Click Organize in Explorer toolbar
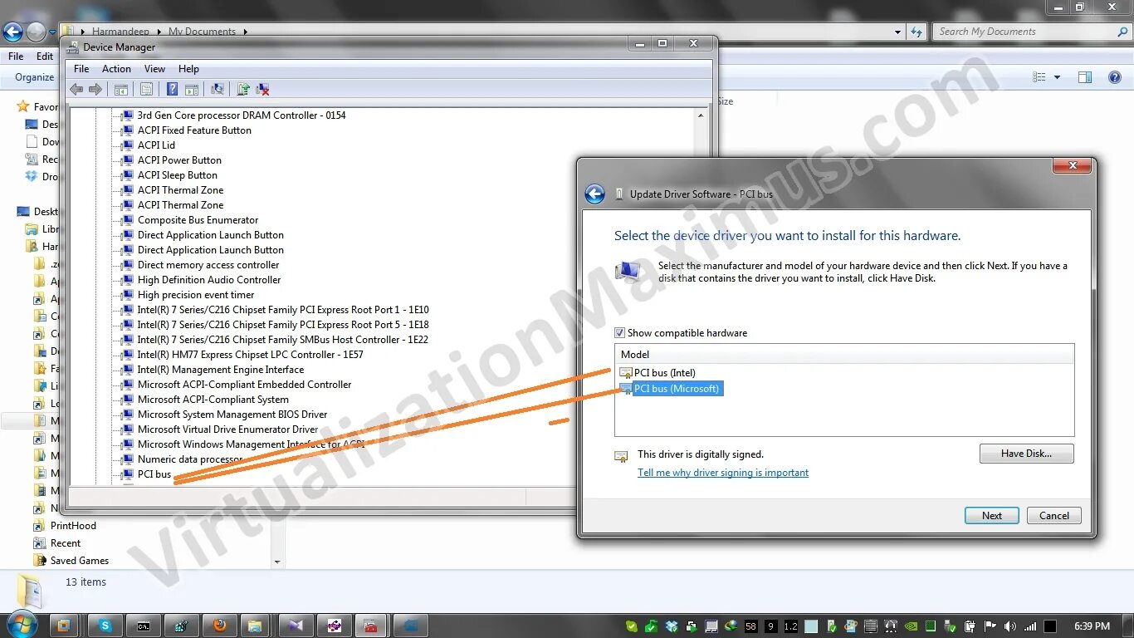Image resolution: width=1134 pixels, height=638 pixels. (35, 77)
